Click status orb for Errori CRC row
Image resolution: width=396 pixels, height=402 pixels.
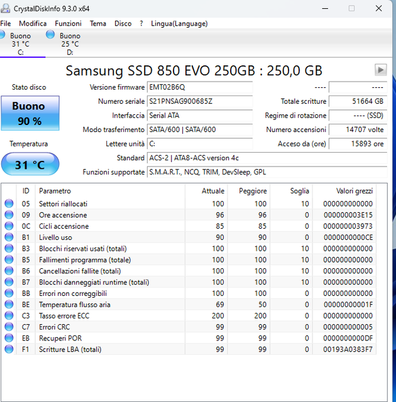9,327
